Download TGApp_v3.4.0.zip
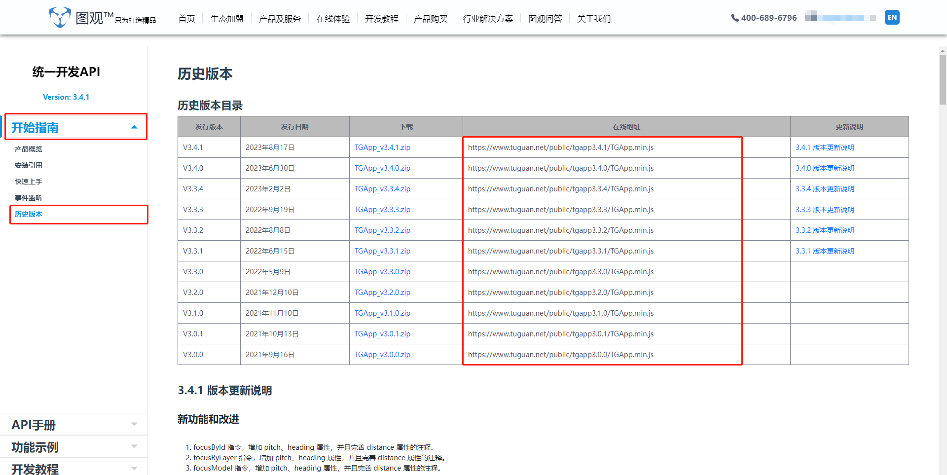Viewport: 947px width, 475px height. (x=382, y=168)
